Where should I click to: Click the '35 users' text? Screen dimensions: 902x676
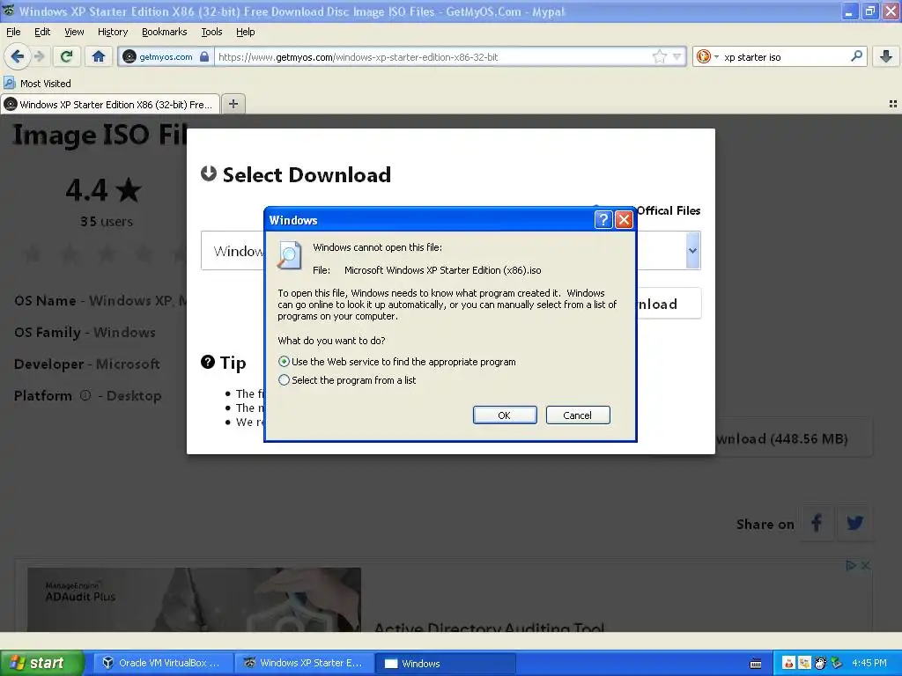[107, 221]
